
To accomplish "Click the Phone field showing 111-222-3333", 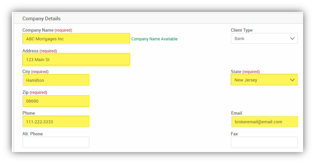I will coord(56,122).
